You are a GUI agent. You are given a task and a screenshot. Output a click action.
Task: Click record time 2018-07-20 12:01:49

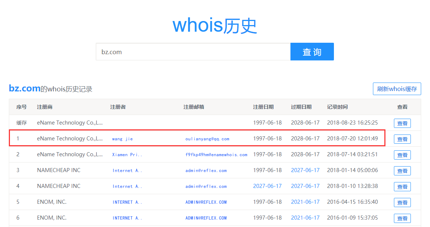point(352,139)
